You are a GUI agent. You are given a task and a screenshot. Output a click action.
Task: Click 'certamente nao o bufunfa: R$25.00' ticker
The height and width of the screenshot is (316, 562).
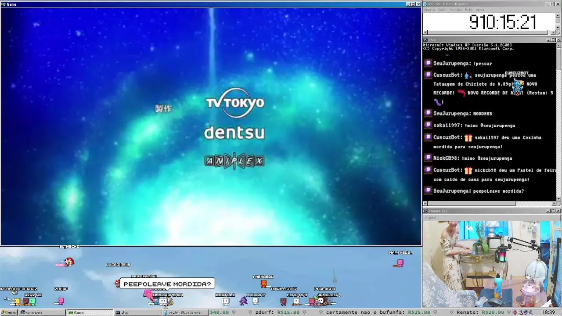tap(378, 312)
